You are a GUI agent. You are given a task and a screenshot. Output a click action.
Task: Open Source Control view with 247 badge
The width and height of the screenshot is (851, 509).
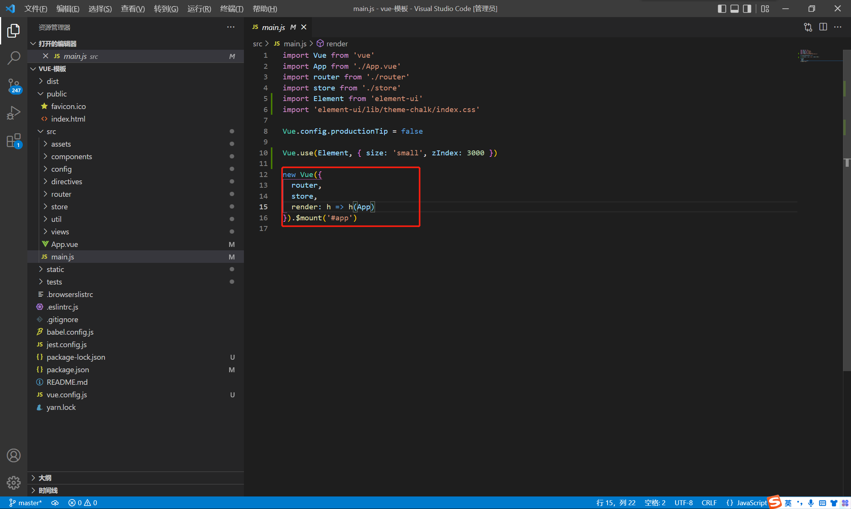pyautogui.click(x=14, y=85)
